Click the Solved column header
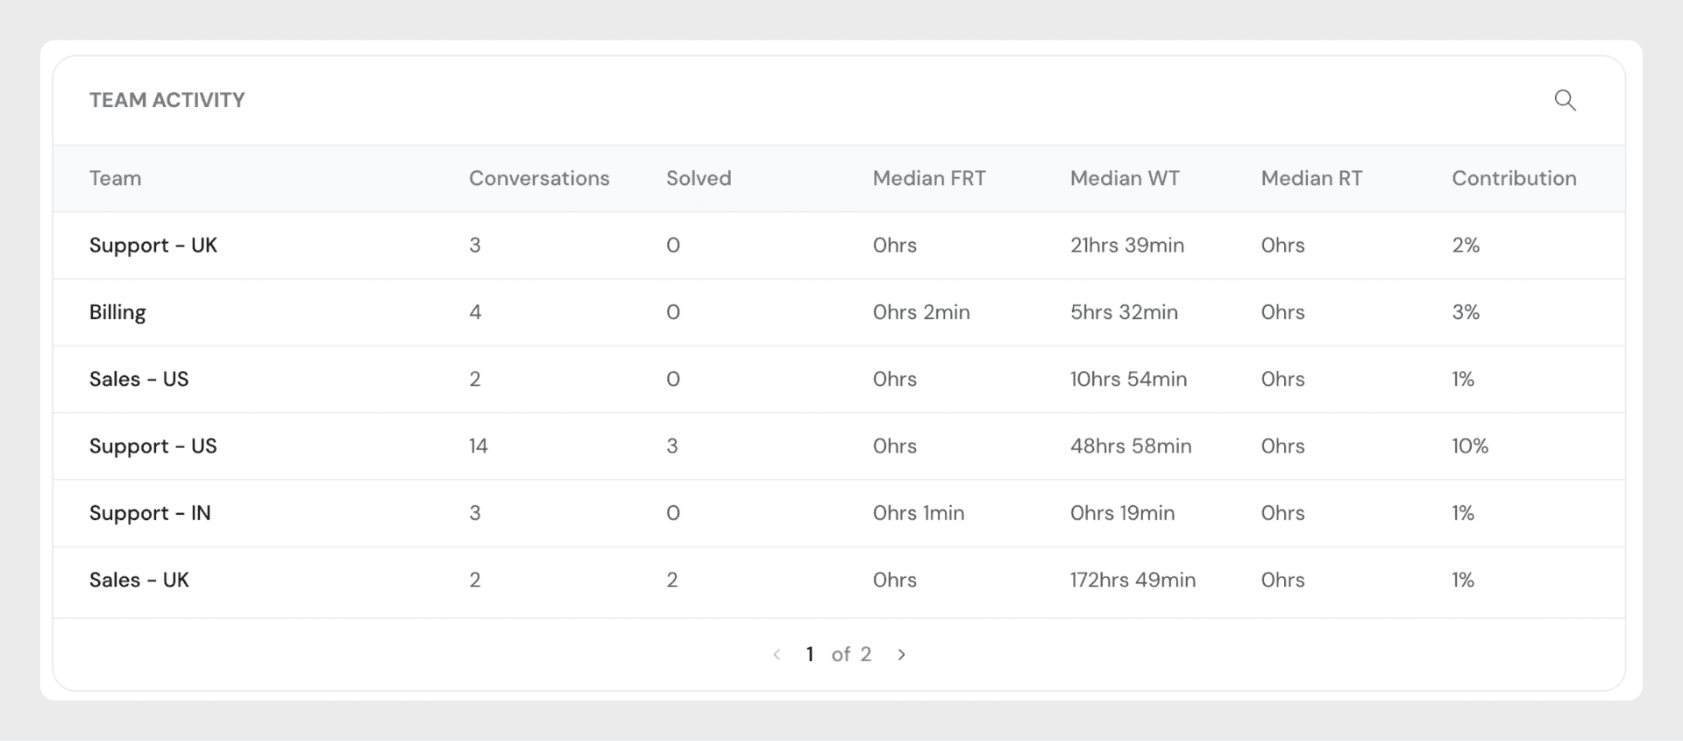 698,178
